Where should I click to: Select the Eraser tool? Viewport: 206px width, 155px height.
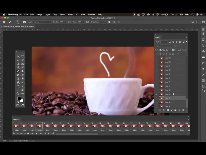(x=23, y=75)
